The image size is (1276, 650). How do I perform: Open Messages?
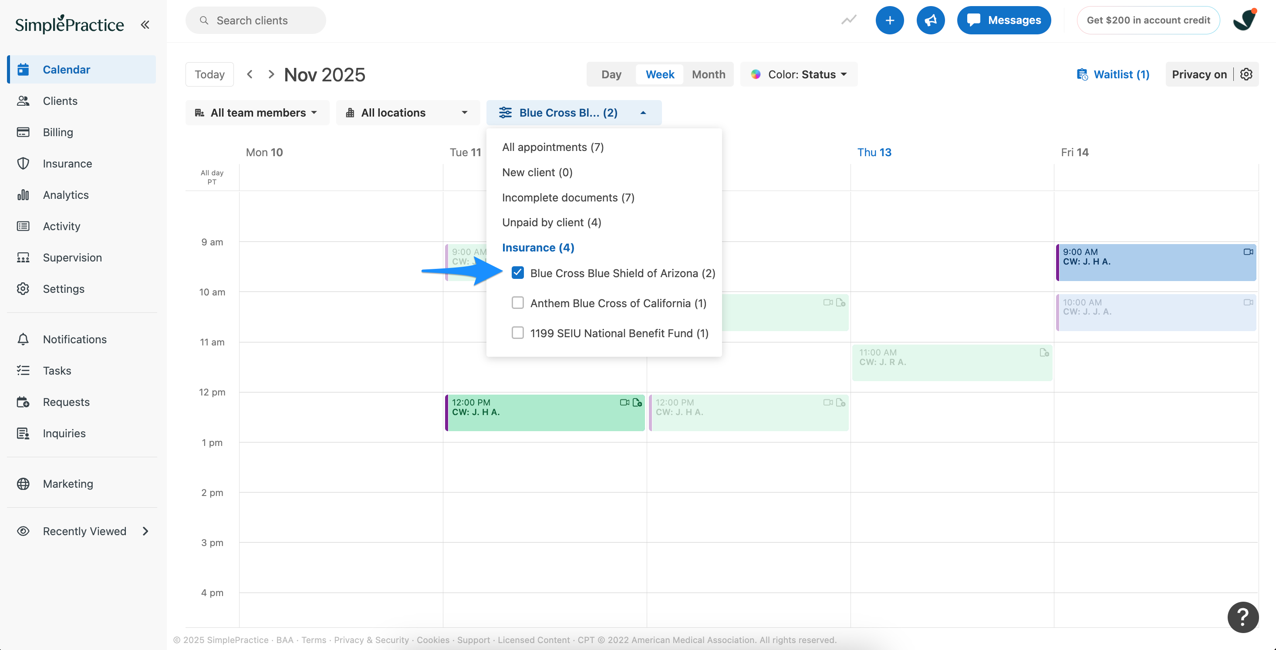click(1004, 20)
